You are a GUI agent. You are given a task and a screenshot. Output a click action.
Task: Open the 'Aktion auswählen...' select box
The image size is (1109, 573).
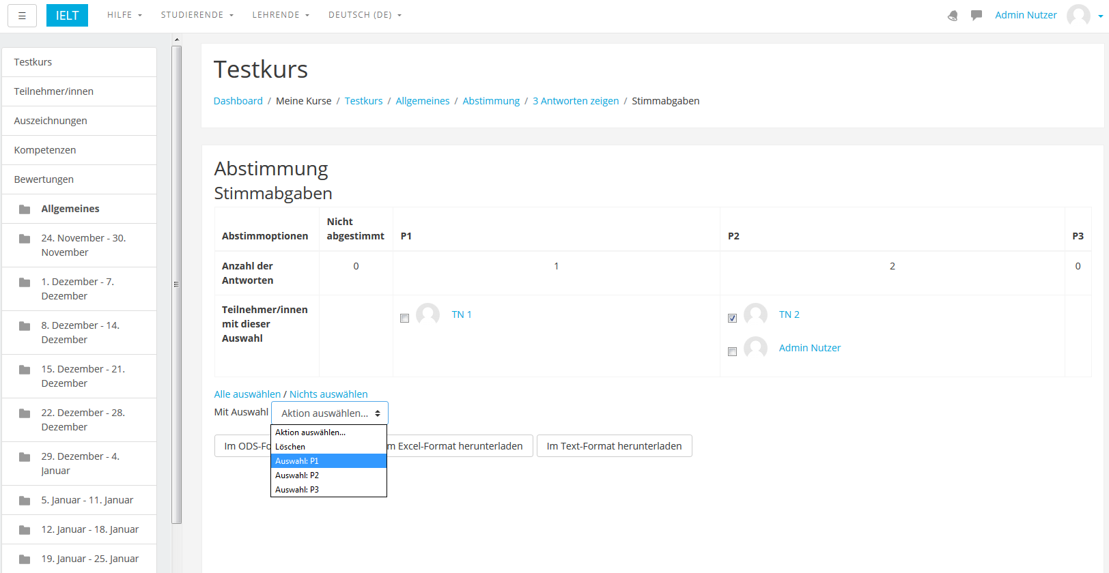click(330, 413)
